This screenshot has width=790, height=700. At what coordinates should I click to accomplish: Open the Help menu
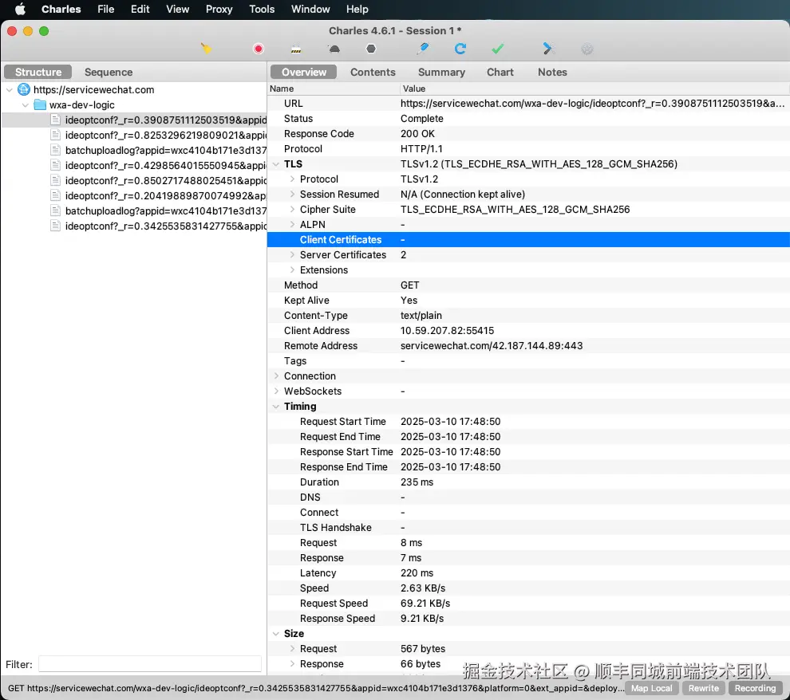tap(357, 9)
